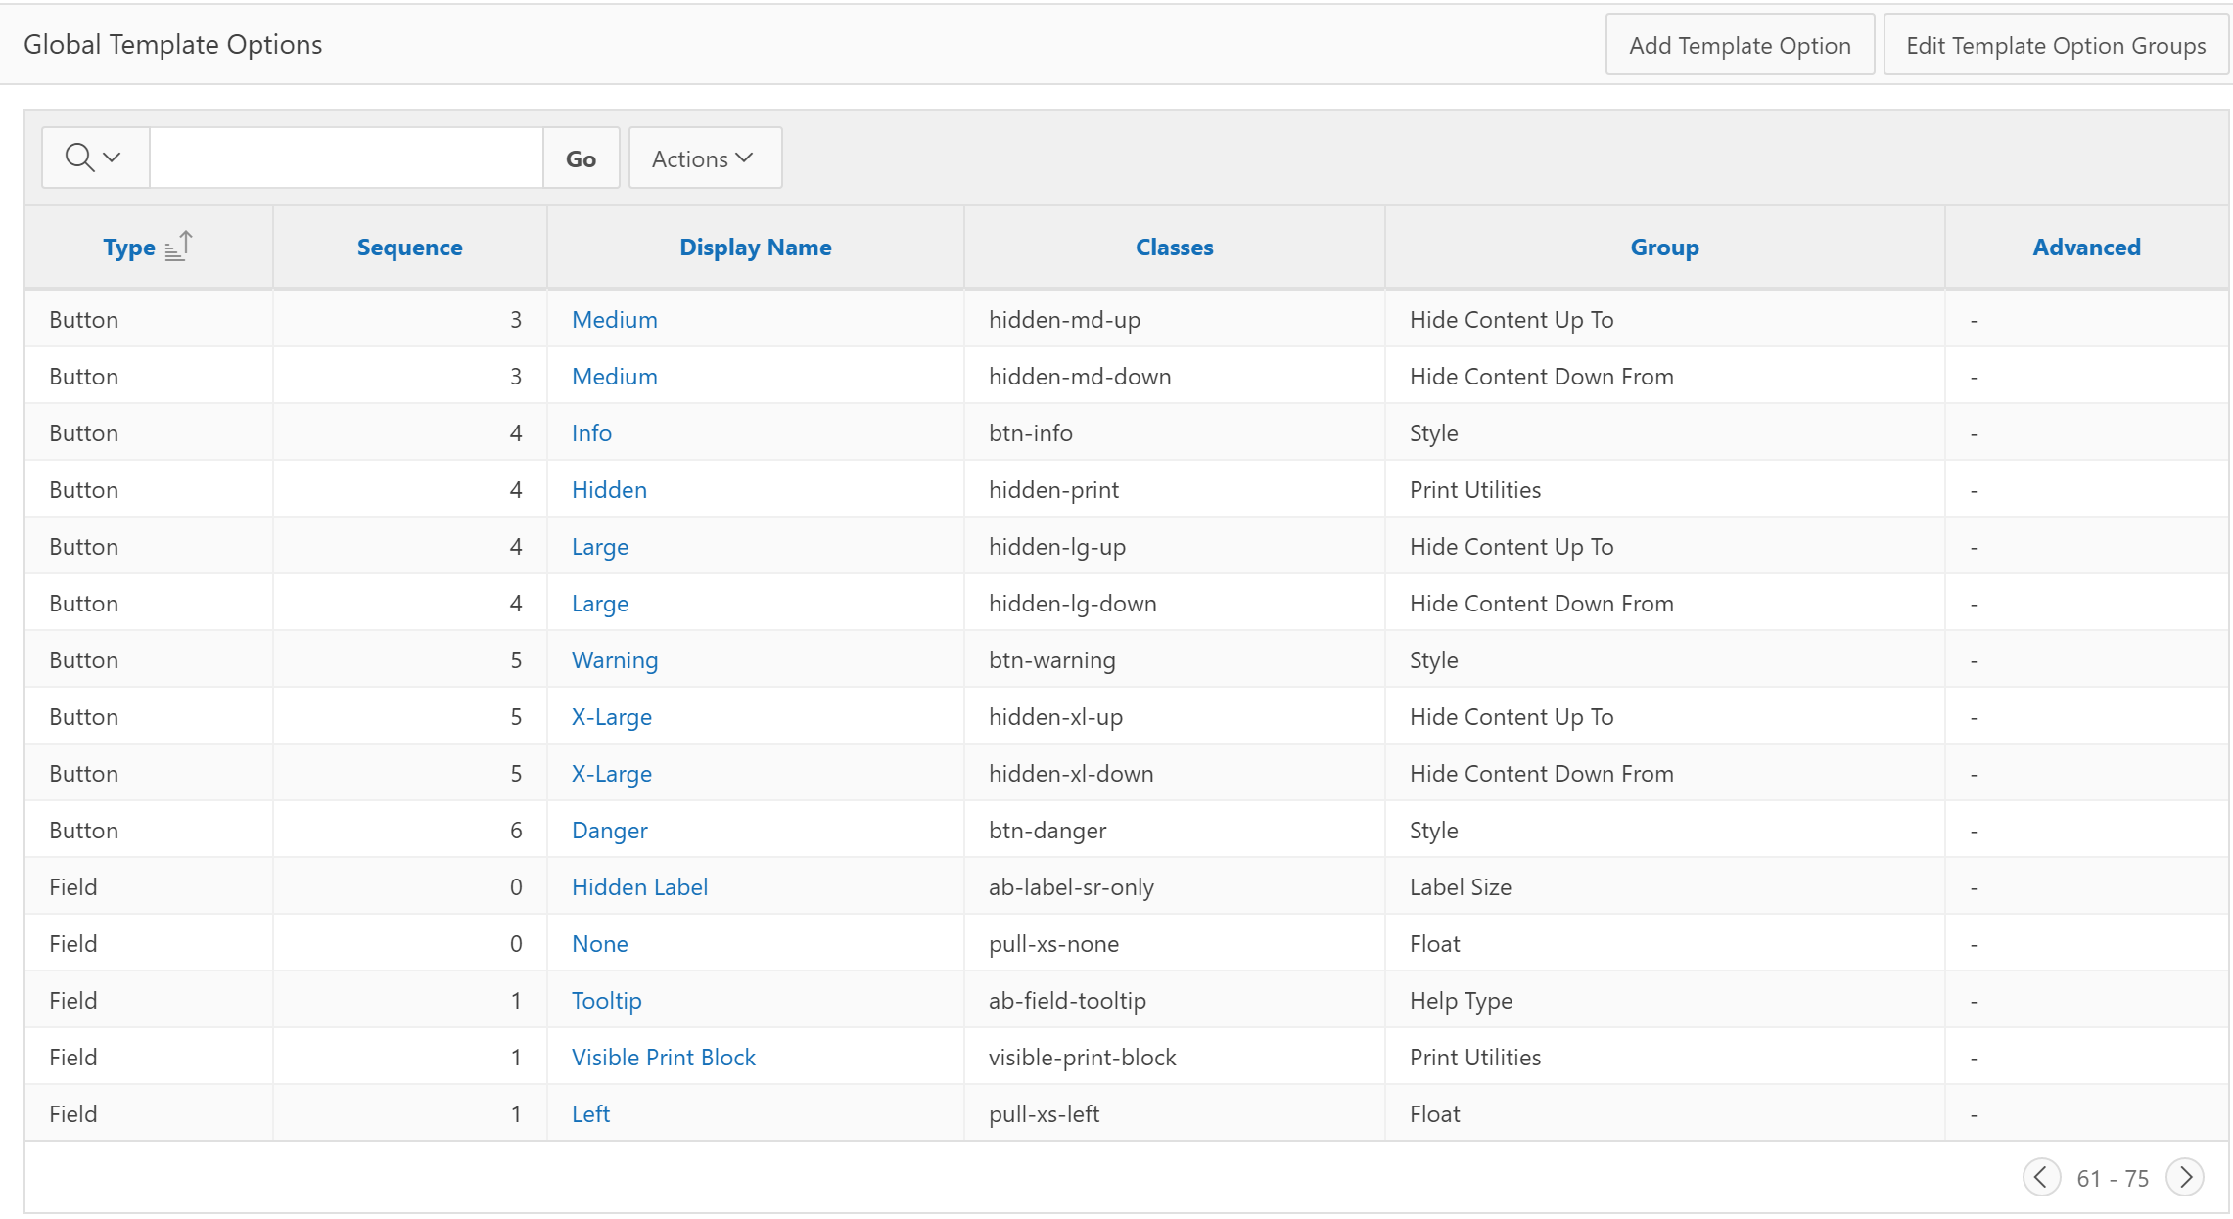Screen dimensions: 2233x1219
Task: Open the Info template option link
Action: 591,433
